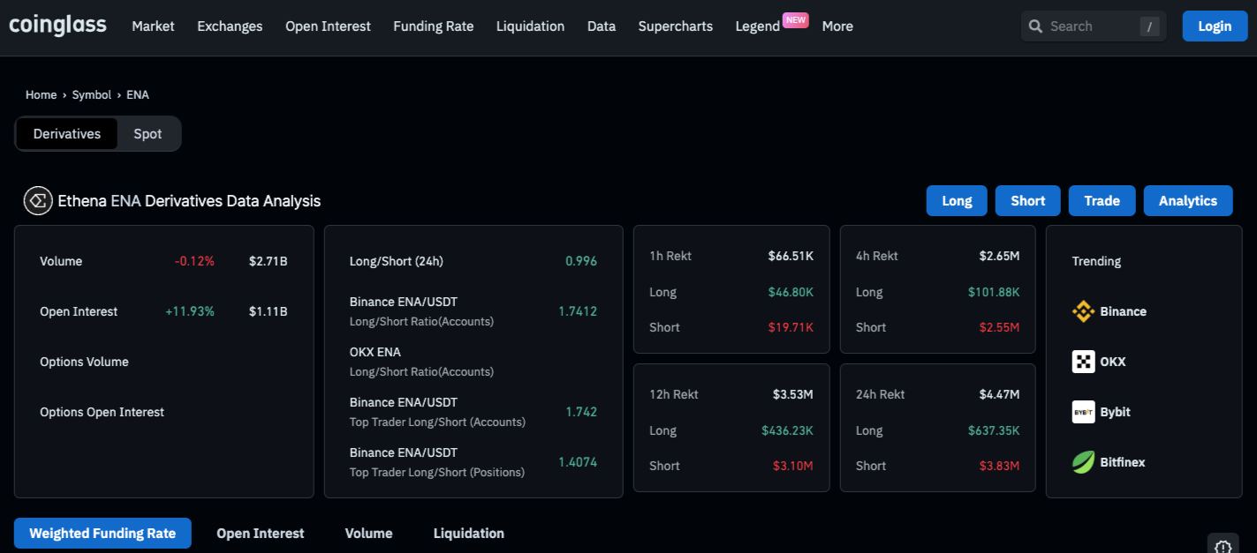Open the Legend menu
This screenshot has height=553, width=1257.
[x=757, y=26]
